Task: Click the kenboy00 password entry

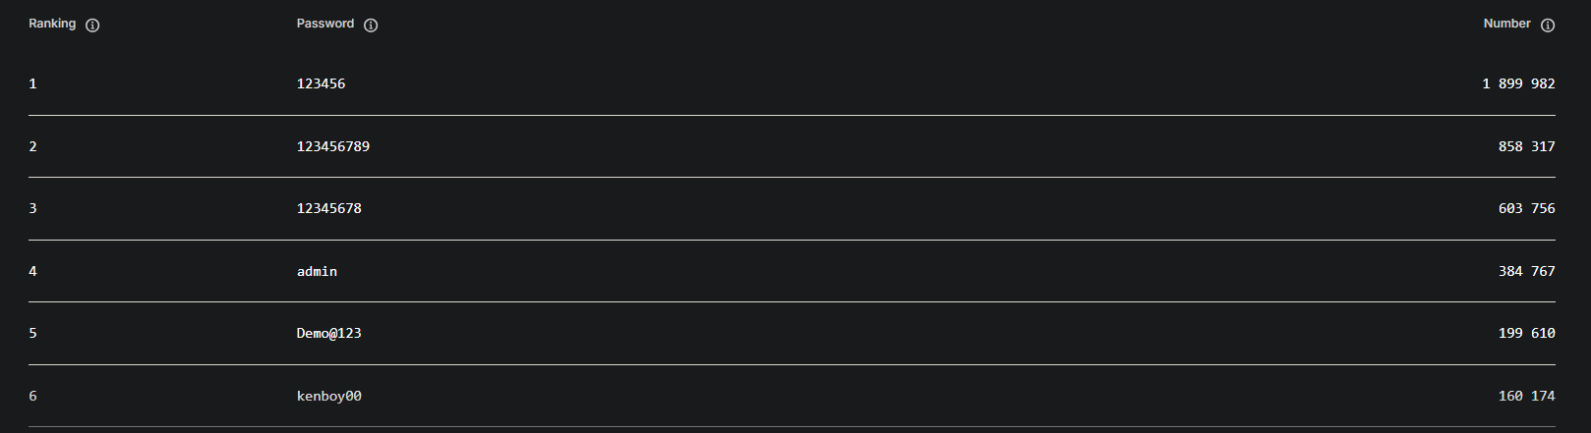Action: [328, 396]
